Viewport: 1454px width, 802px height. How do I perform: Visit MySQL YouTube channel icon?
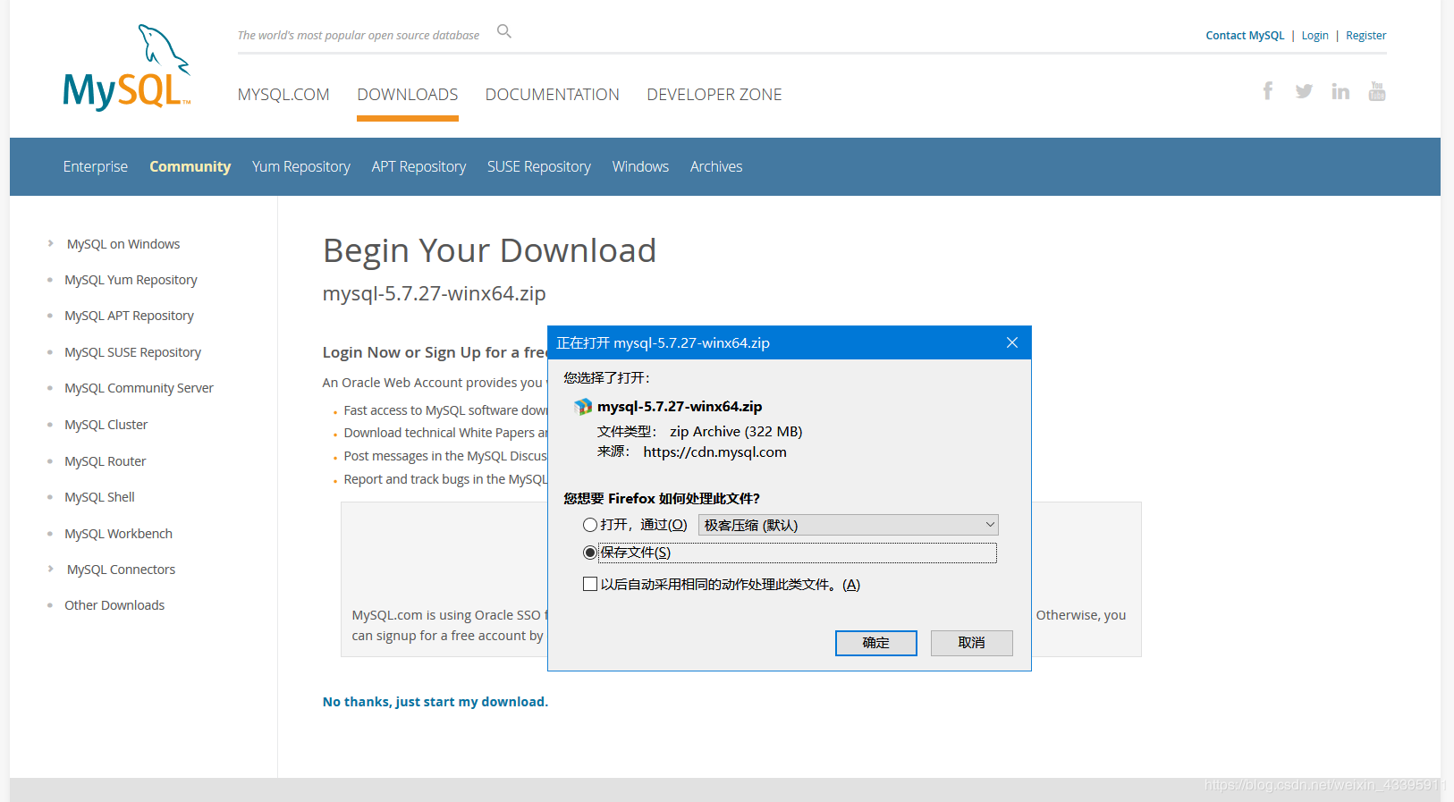[1377, 91]
